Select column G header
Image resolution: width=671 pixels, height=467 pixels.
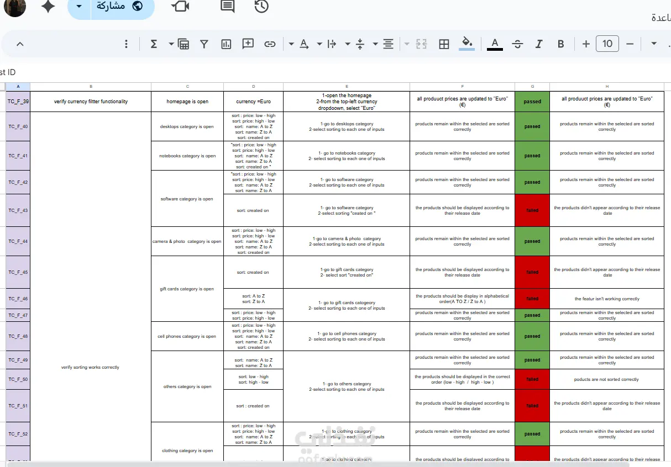coord(532,87)
